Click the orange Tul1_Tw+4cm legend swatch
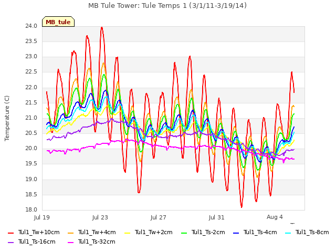 70,233
